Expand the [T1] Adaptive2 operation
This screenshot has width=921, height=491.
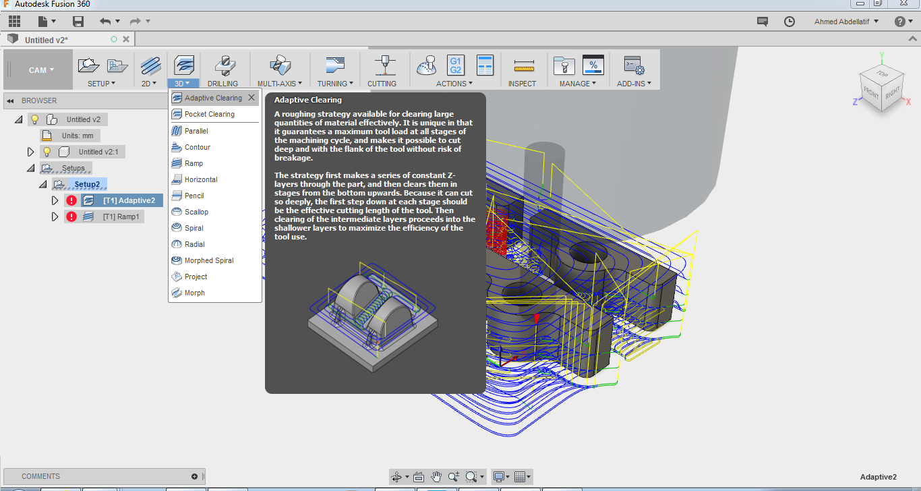(x=55, y=200)
